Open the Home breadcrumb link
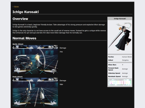This screenshot has height=108, width=145. pyautogui.click(x=16, y=6)
